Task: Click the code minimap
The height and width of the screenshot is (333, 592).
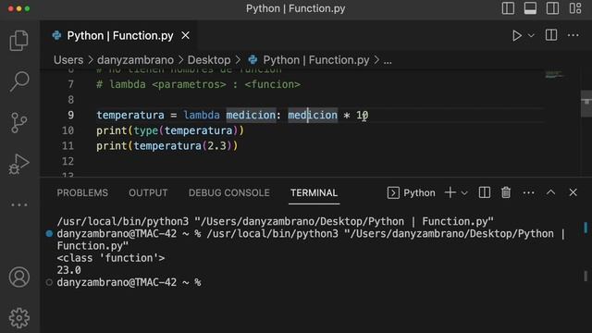Action: 554,74
